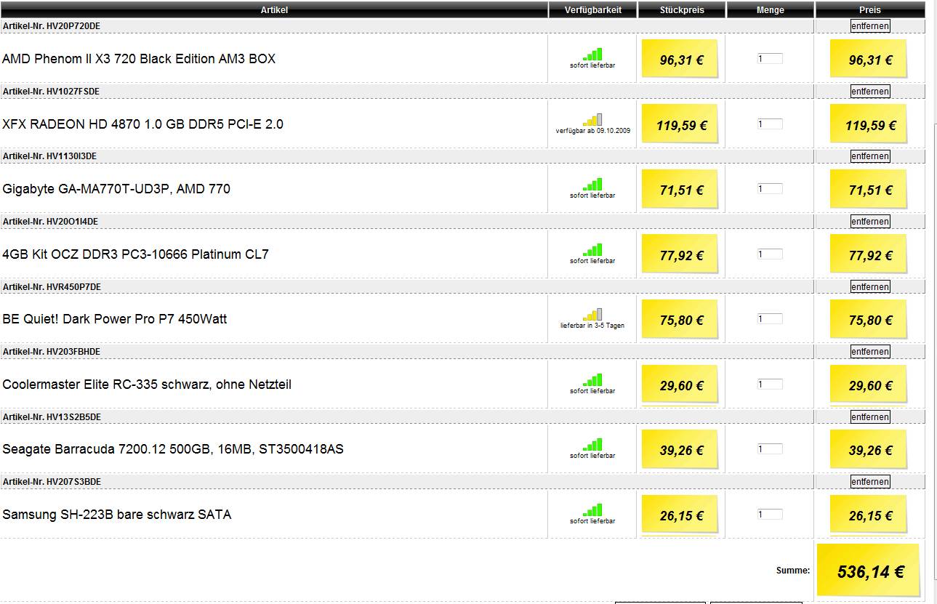Click availability bars icon for AMD Phenom II
The image size is (937, 604).
(x=592, y=55)
